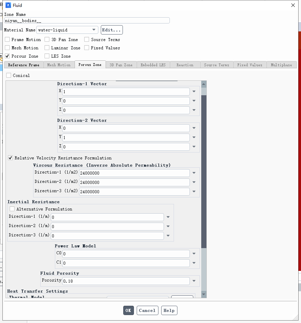Click the Fluid dialog app icon
This screenshot has width=301, height=323.
8,5
